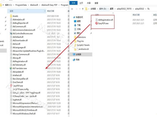Select AbGui.dll file

[16, 44]
